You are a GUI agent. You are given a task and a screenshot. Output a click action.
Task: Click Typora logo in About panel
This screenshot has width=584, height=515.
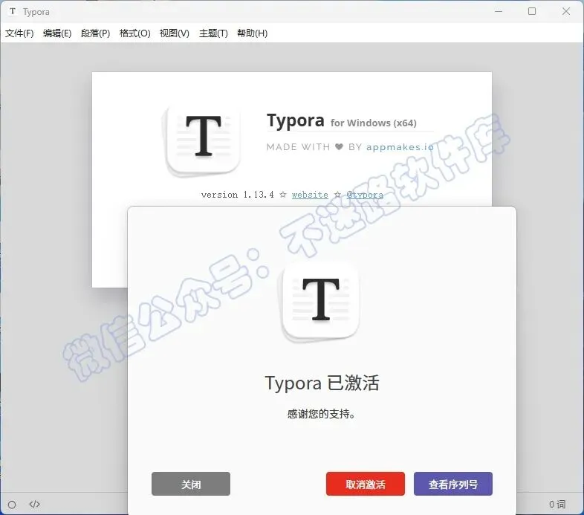(x=203, y=140)
